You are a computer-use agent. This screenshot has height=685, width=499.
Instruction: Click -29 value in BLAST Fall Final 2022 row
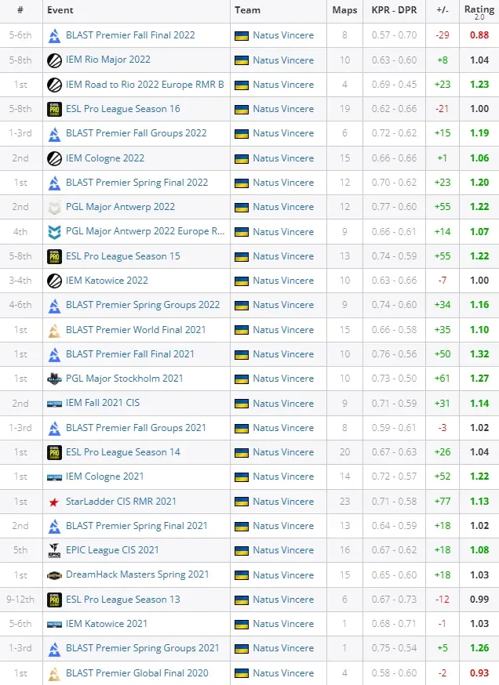443,35
